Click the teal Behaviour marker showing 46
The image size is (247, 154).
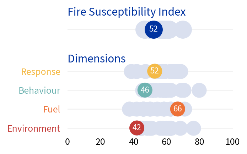[145, 90]
